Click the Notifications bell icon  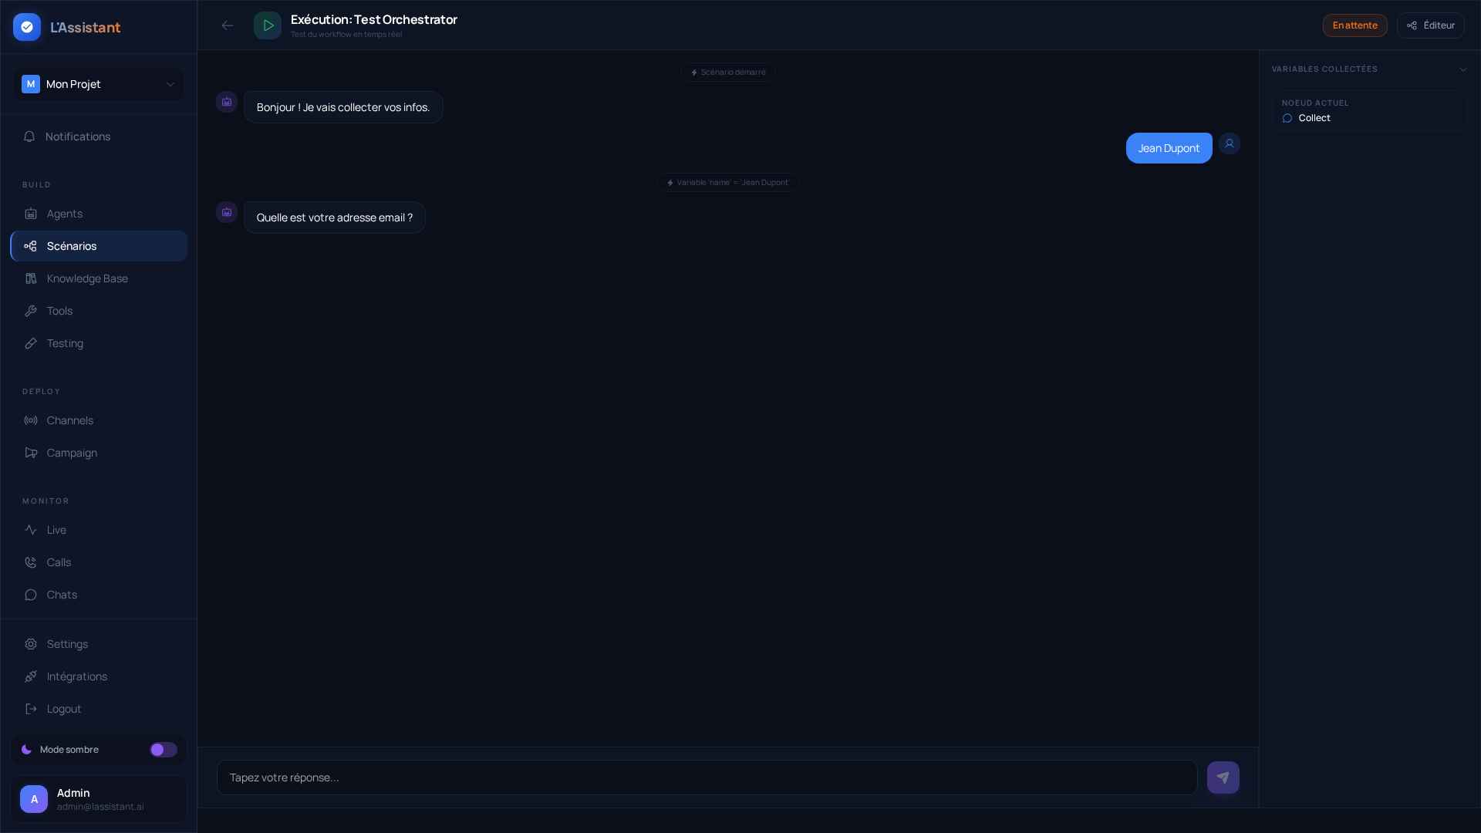pyautogui.click(x=29, y=137)
